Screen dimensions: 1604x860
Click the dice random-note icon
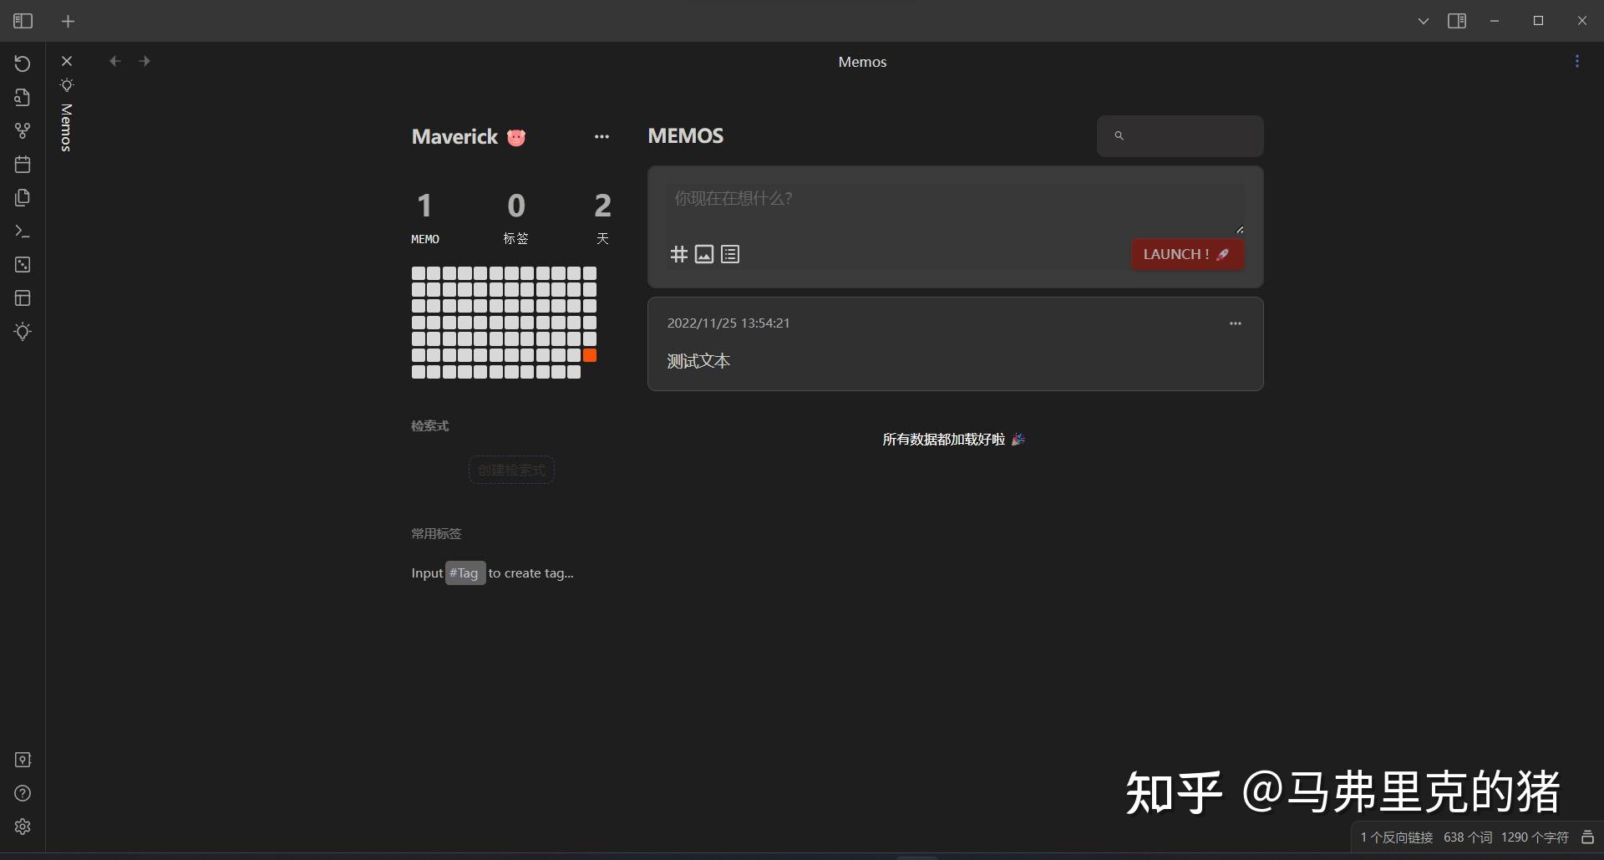point(23,264)
